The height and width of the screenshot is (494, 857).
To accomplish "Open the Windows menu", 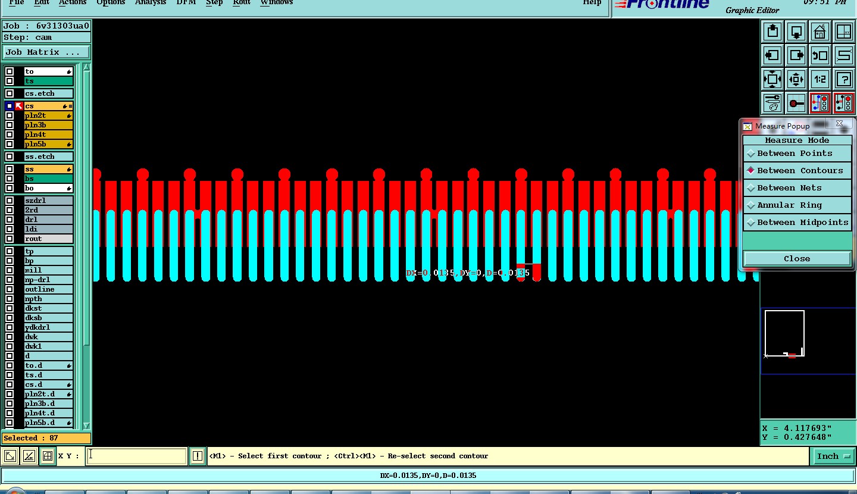I will (277, 2).
